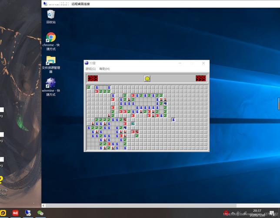Open the red app icon in the taskbar
280x218 pixels.
pos(16,213)
